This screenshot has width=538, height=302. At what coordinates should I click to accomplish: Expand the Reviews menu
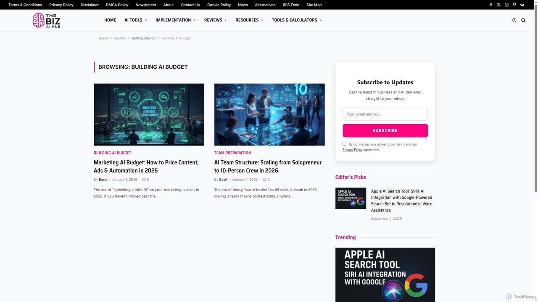pyautogui.click(x=216, y=20)
